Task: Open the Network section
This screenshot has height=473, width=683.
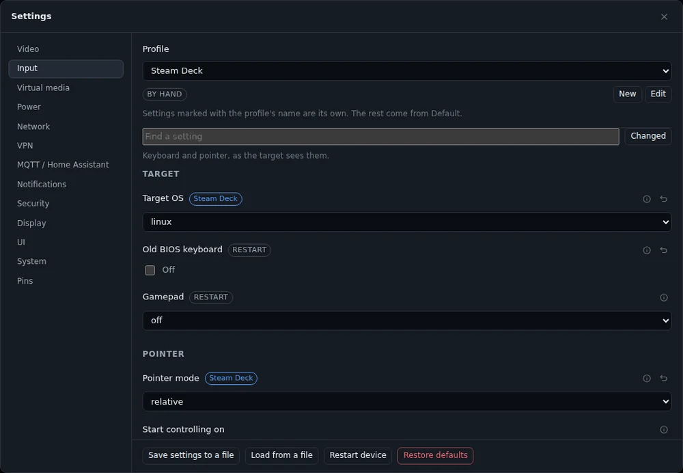Action: click(66, 126)
